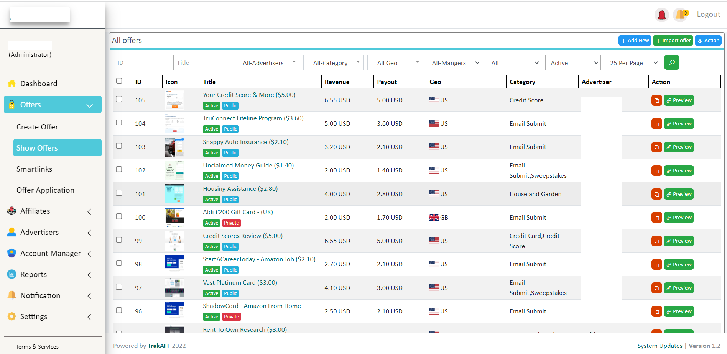Open the All-Advertisers dropdown
The width and height of the screenshot is (727, 354).
point(266,62)
